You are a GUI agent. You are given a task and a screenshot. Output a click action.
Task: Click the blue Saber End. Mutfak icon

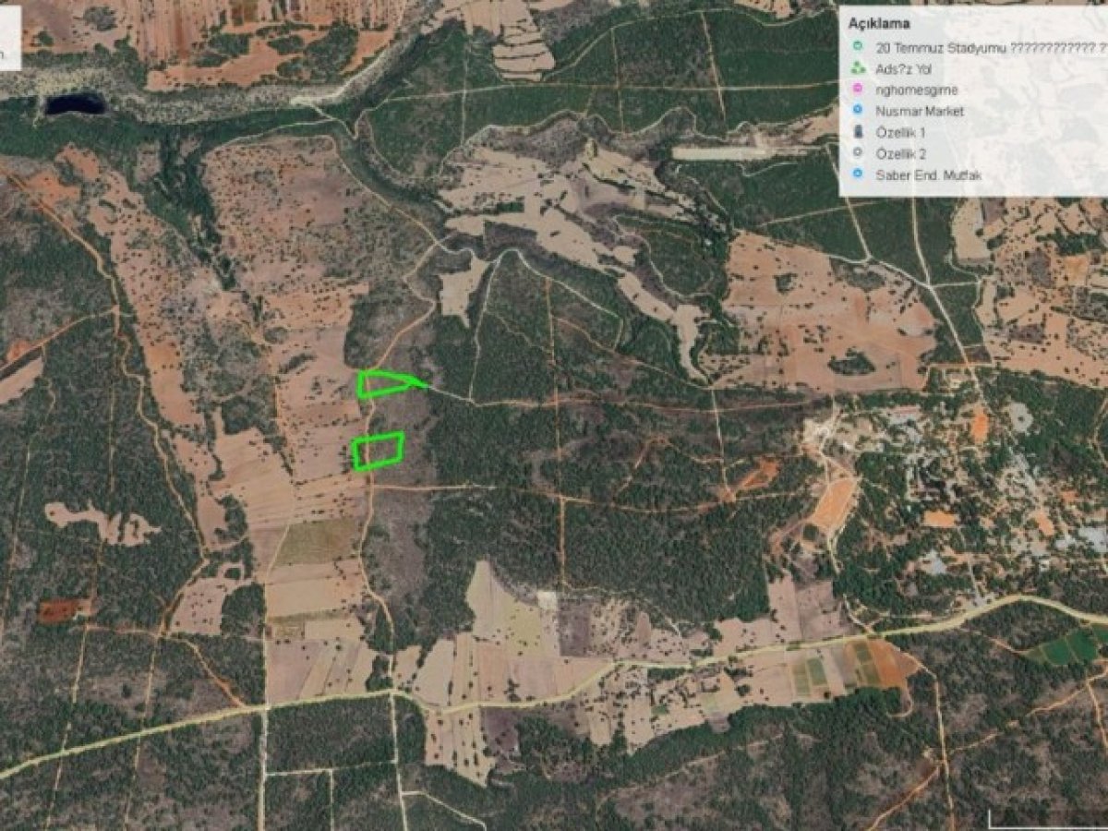coord(858,175)
